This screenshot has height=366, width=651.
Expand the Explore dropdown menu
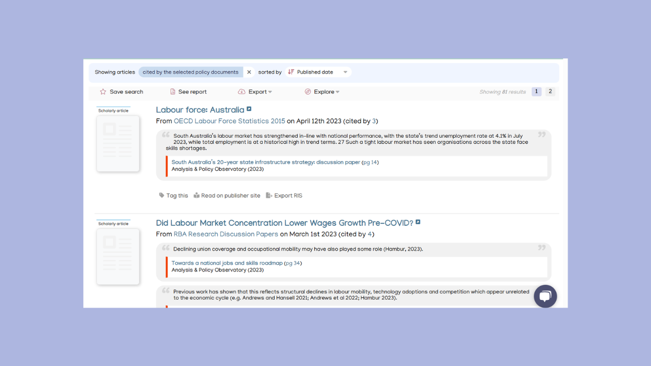pyautogui.click(x=327, y=92)
